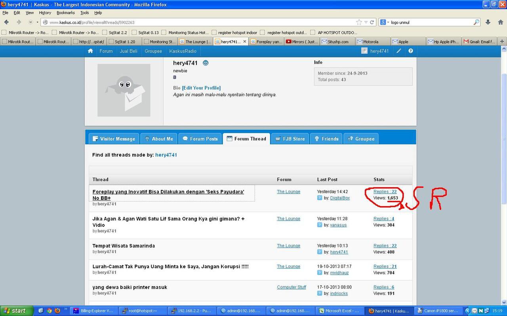Switch to the Forum Posts tab
This screenshot has height=316, width=507.
pyautogui.click(x=200, y=139)
